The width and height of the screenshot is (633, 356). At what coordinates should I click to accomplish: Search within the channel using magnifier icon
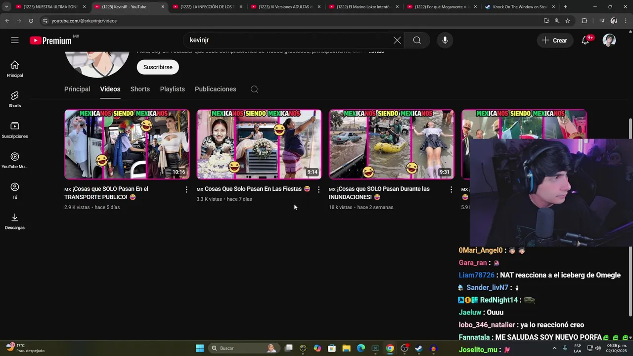254,89
